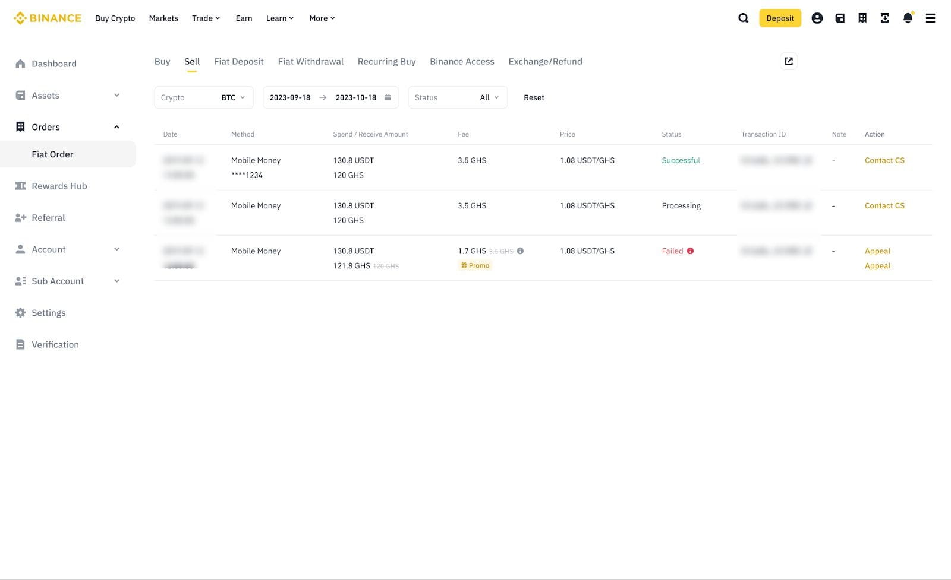Image resolution: width=951 pixels, height=580 pixels.
Task: Open the Binance Access tab
Action: [x=462, y=61]
